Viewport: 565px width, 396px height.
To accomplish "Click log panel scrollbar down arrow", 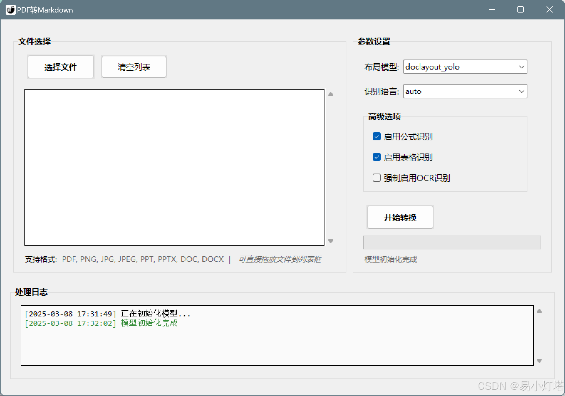I will tap(539, 361).
